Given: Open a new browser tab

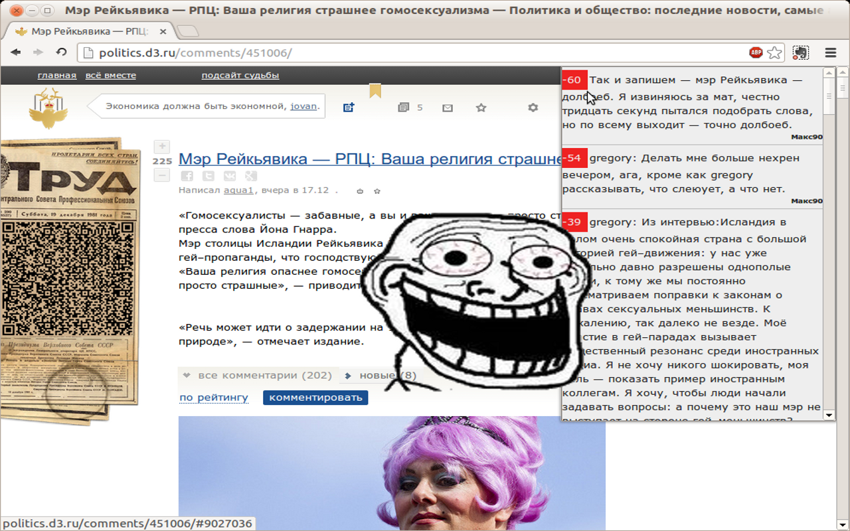Looking at the screenshot, I should pos(188,31).
